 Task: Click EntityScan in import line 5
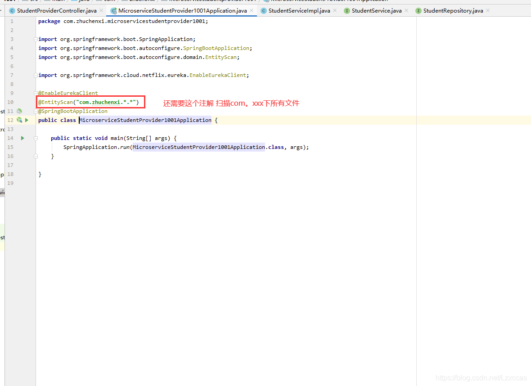tap(221, 57)
